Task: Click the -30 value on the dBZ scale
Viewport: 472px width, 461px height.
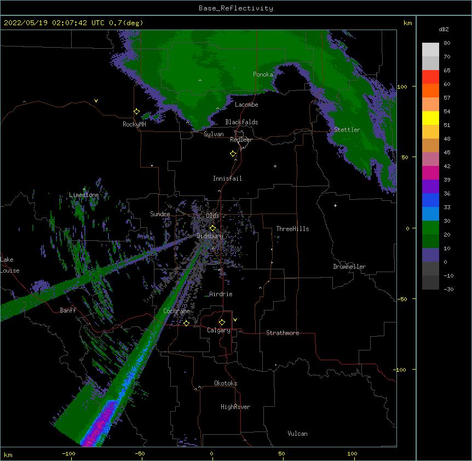Action: tap(448, 289)
